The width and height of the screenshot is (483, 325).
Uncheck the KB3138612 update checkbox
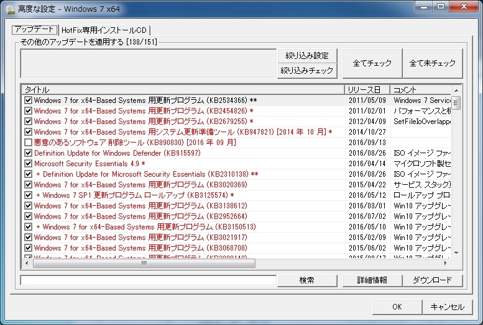(29, 205)
